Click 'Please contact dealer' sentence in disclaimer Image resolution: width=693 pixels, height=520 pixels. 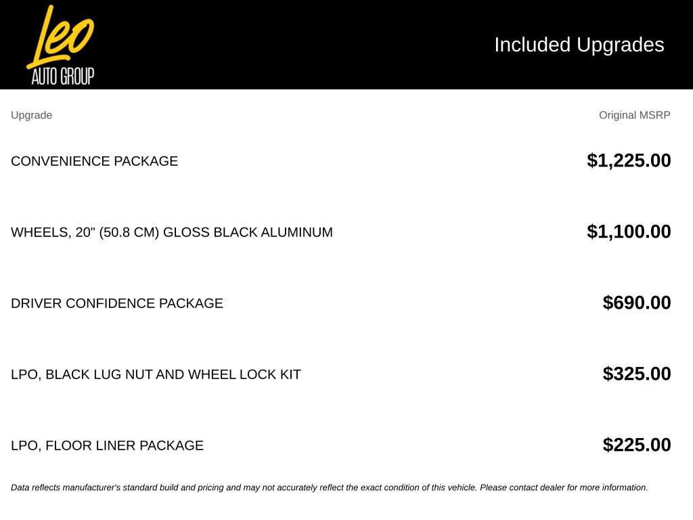pyautogui.click(x=564, y=487)
